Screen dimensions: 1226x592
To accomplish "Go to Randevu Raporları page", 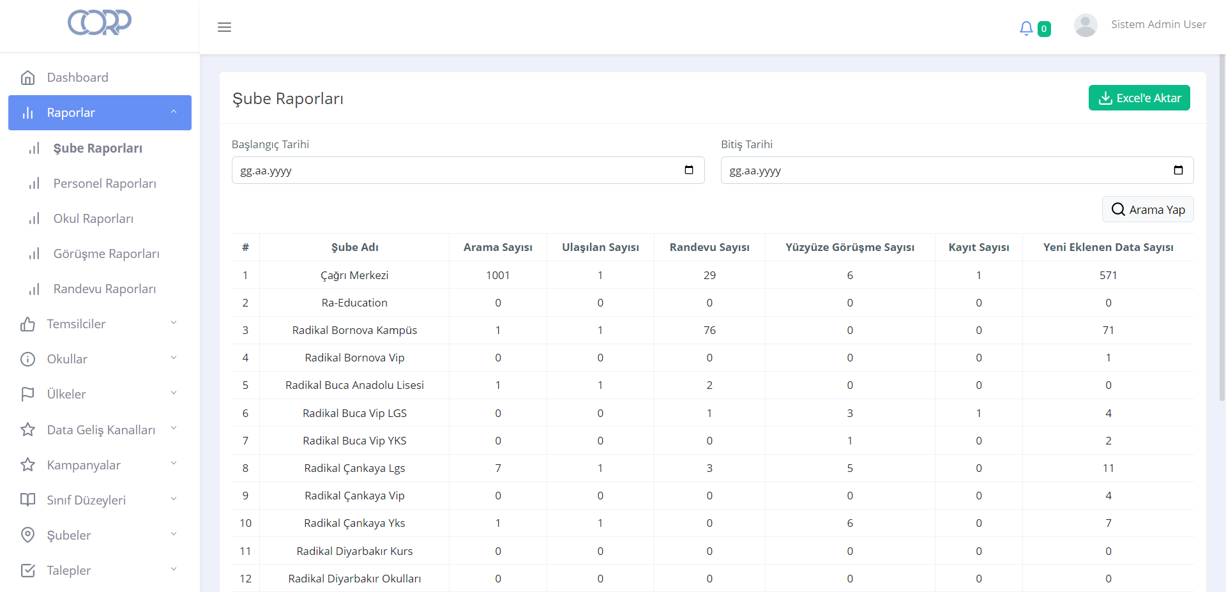I will [105, 289].
